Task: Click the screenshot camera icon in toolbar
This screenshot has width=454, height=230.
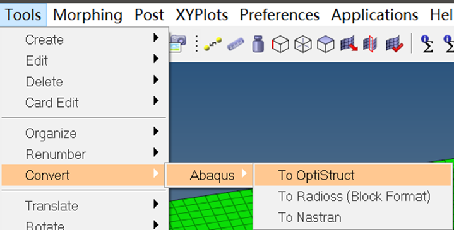Action: [x=178, y=43]
